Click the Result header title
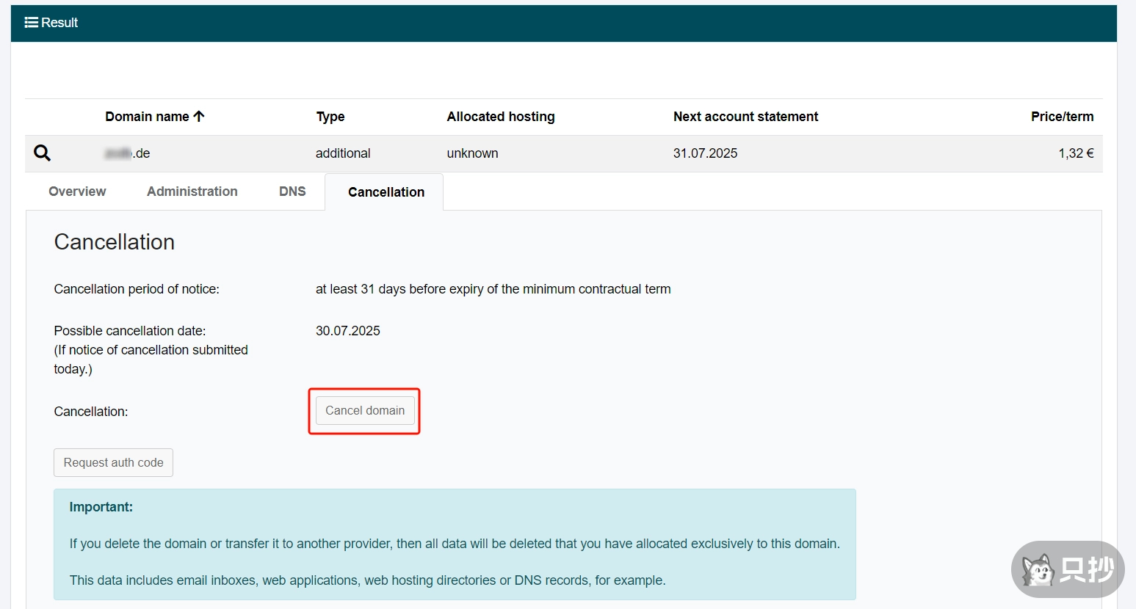Screen dimensions: 1136x609 point(59,23)
